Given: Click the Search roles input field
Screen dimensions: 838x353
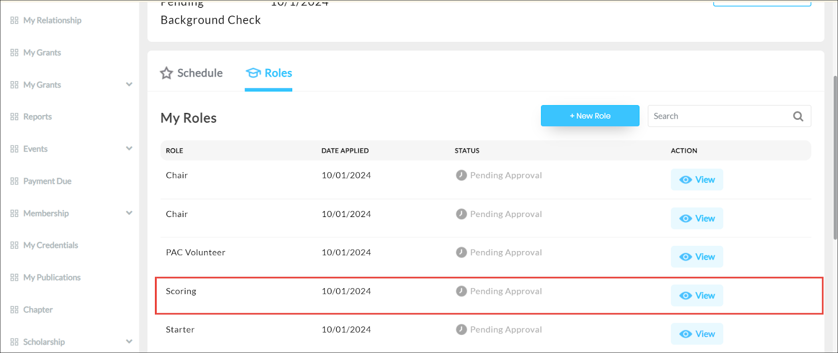Looking at the screenshot, I should 720,116.
